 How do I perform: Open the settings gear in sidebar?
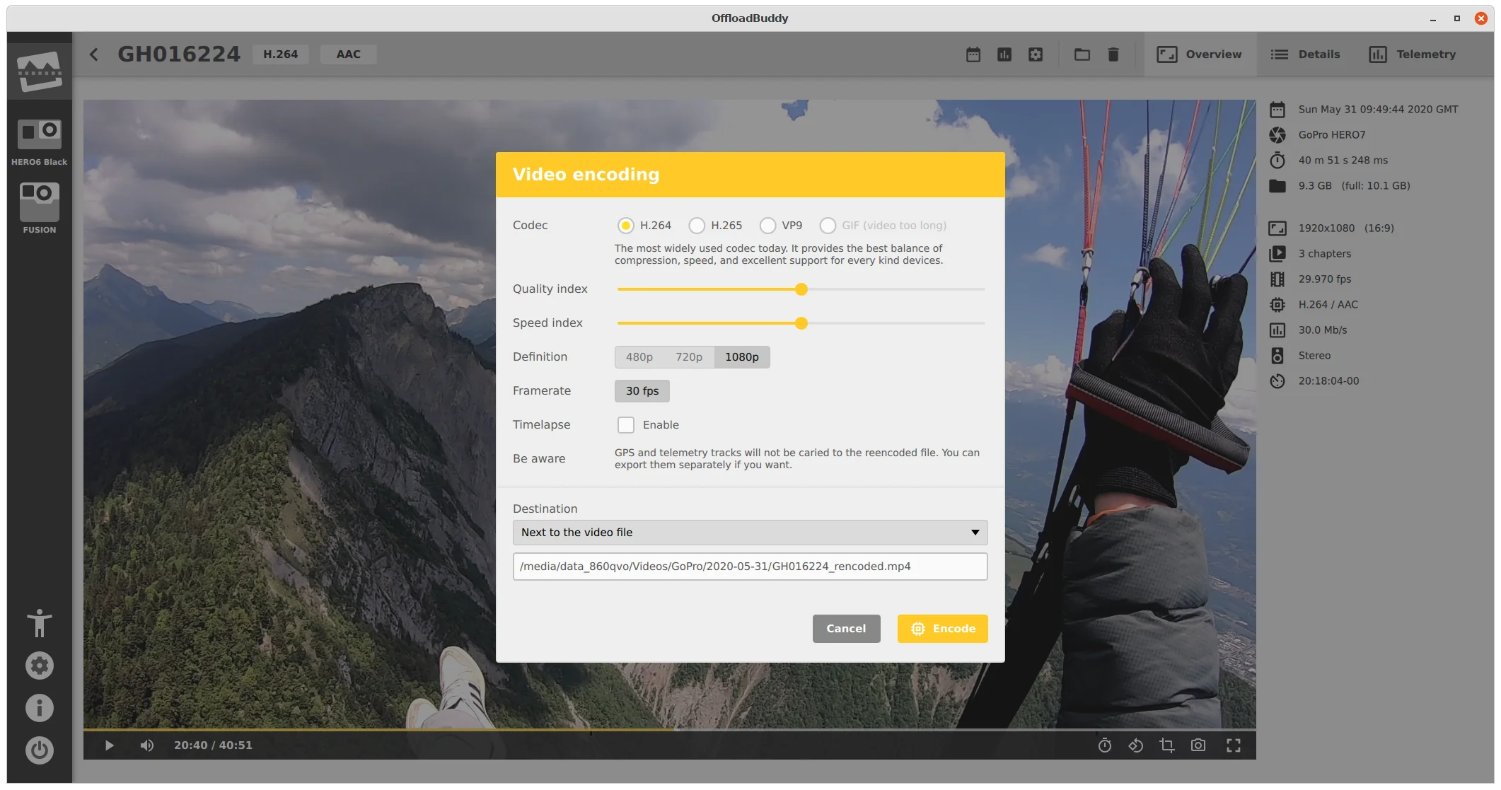(x=40, y=666)
